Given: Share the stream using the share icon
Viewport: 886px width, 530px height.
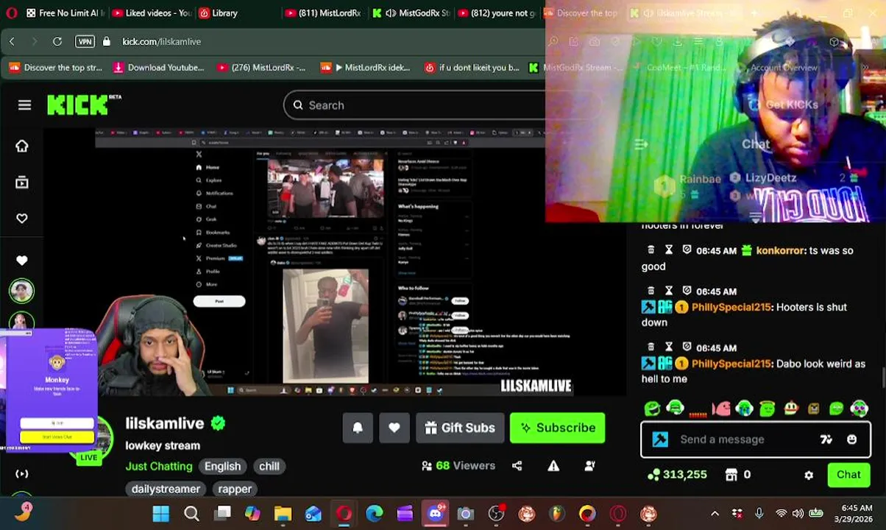Looking at the screenshot, I should pos(517,465).
